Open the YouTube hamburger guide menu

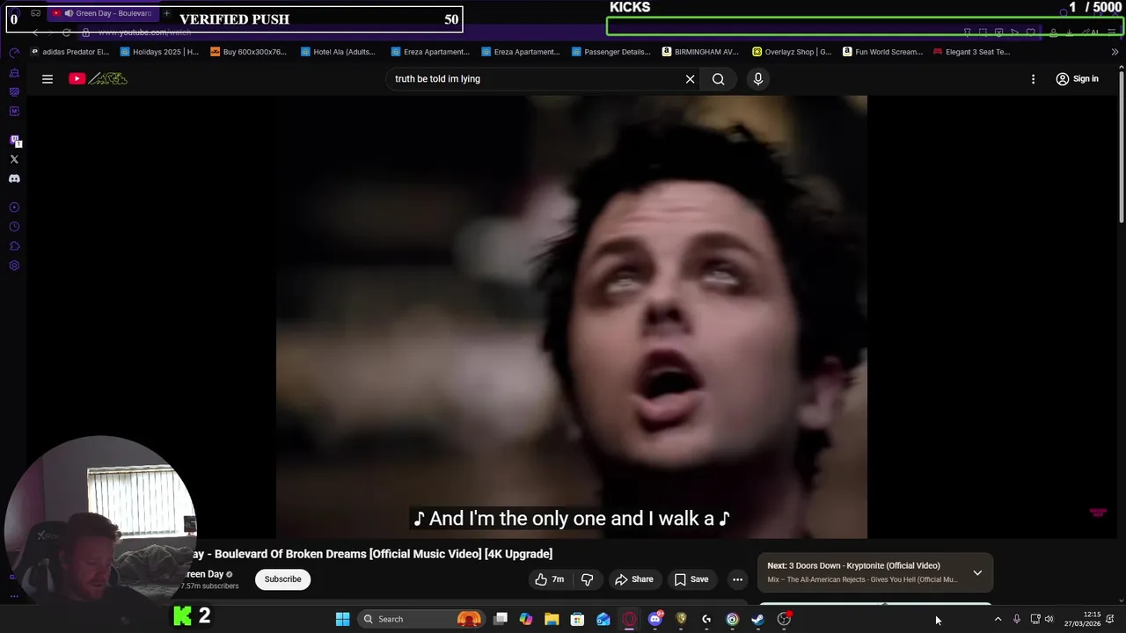click(x=48, y=79)
